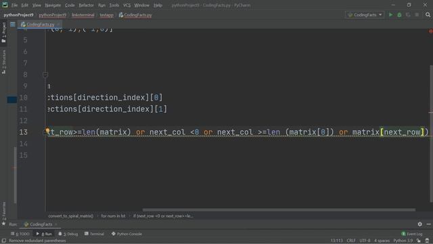This screenshot has height=244, width=433.
Task: Change indent setting '4 spaces' in status bar
Action: (382, 241)
